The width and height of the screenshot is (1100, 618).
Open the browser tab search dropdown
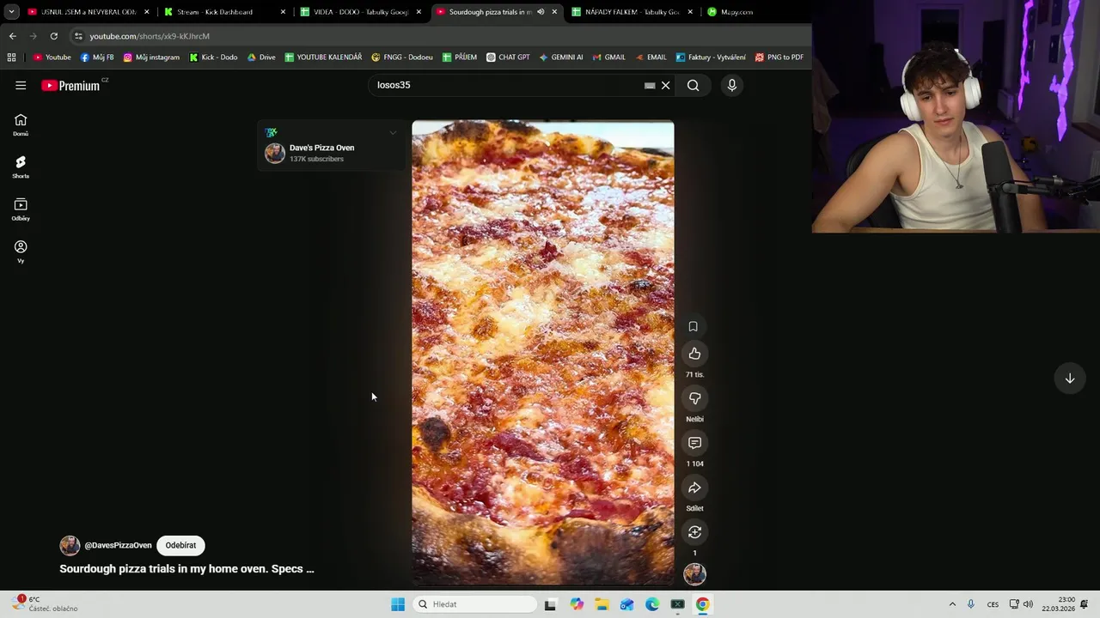pos(11,12)
